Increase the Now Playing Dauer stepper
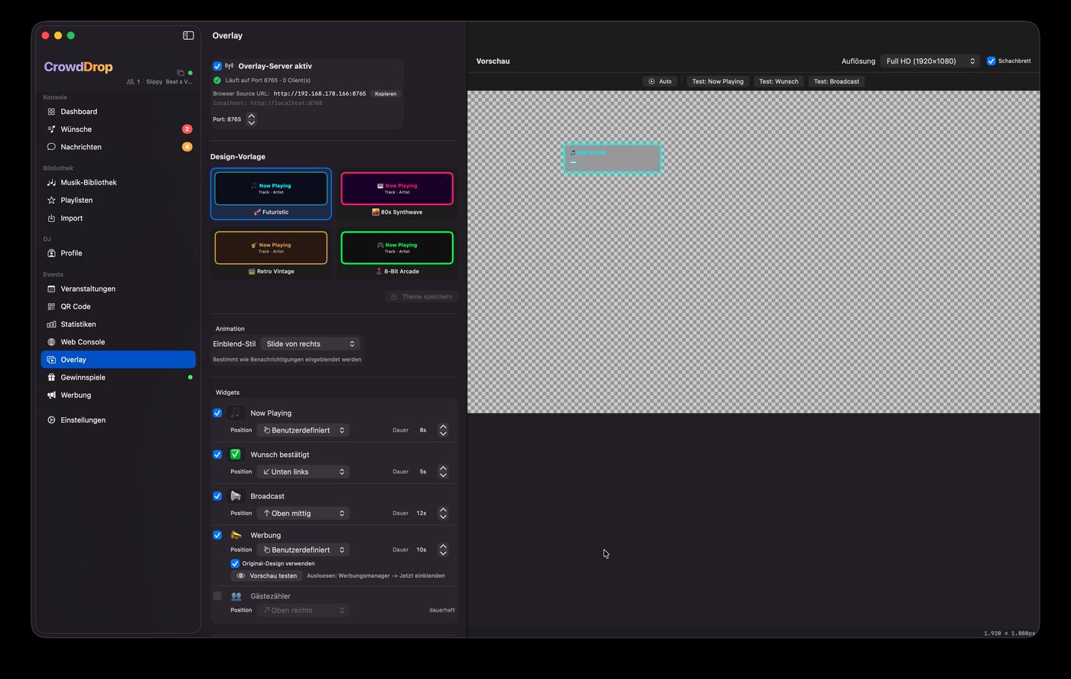The image size is (1071, 679). pos(443,426)
